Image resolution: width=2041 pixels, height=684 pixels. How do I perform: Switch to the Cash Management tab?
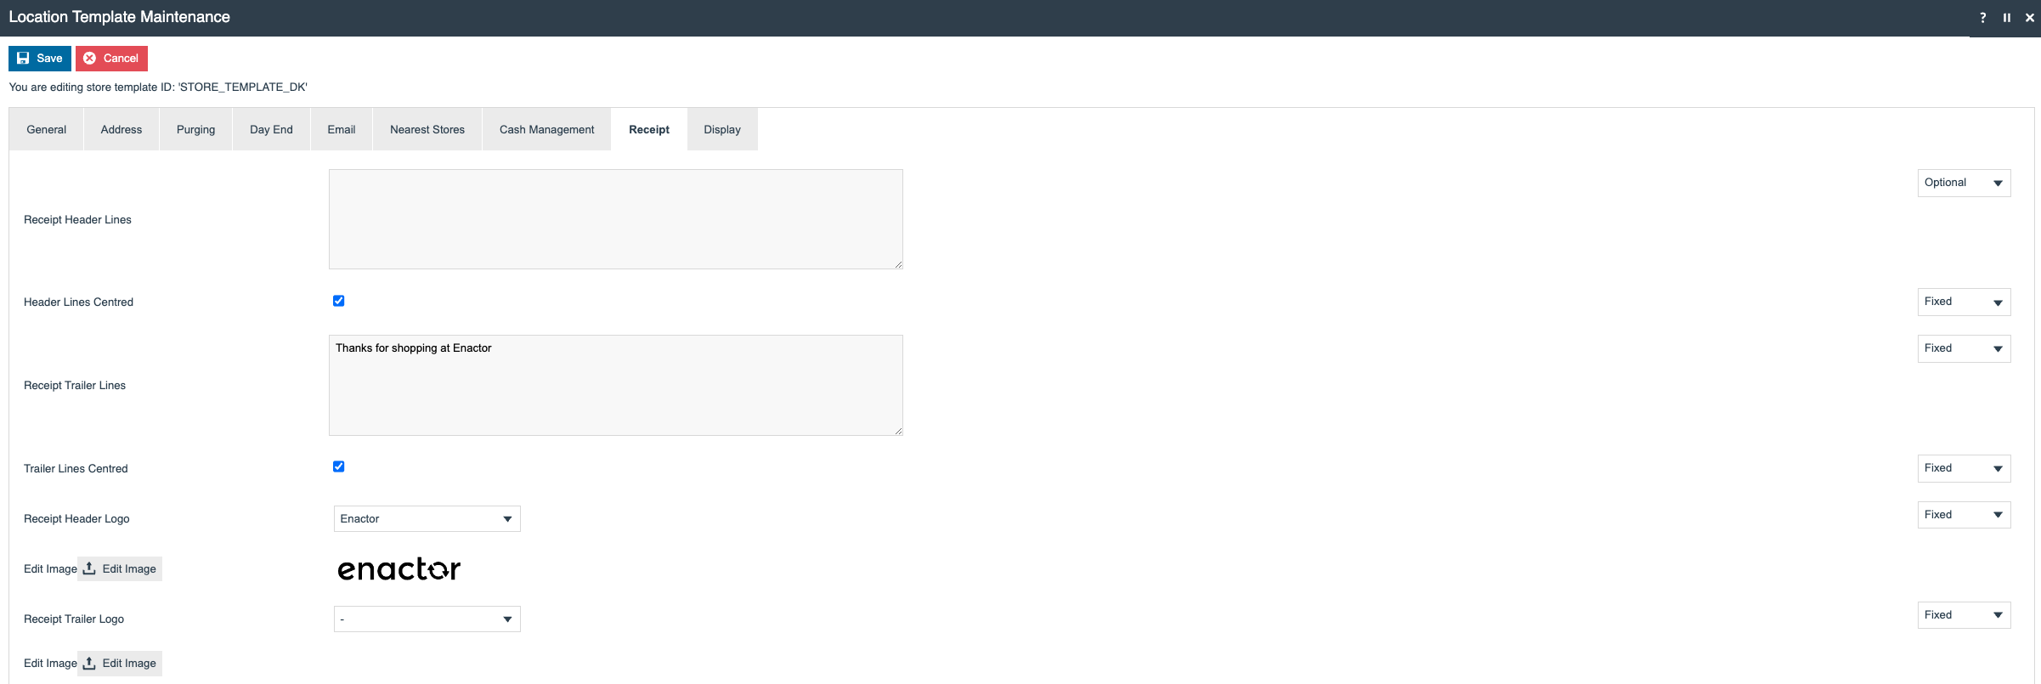point(546,129)
